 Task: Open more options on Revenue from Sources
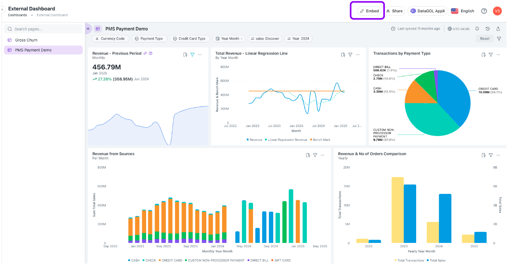pyautogui.click(x=323, y=155)
